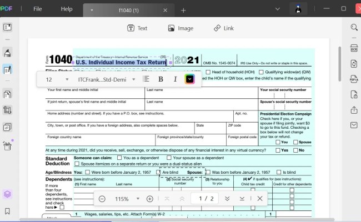
Task: Check the Presidential Election You box
Action: [x=278, y=142]
